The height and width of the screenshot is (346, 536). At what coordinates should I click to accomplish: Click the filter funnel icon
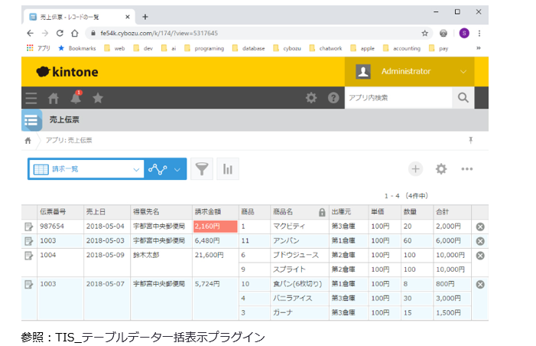point(201,169)
